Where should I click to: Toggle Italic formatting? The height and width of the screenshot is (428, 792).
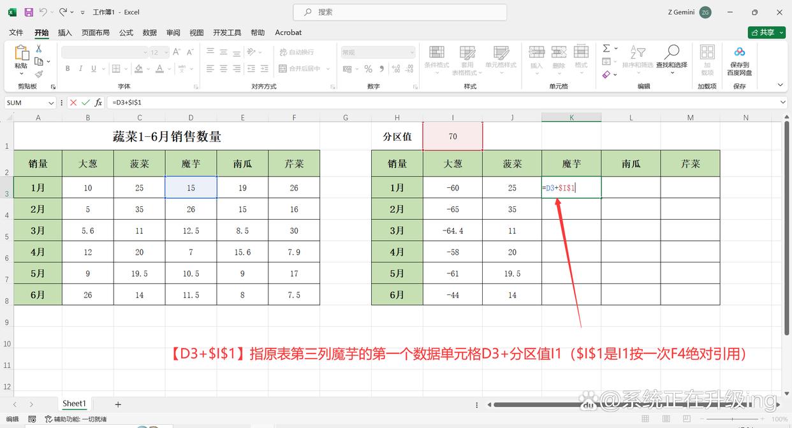pos(81,69)
